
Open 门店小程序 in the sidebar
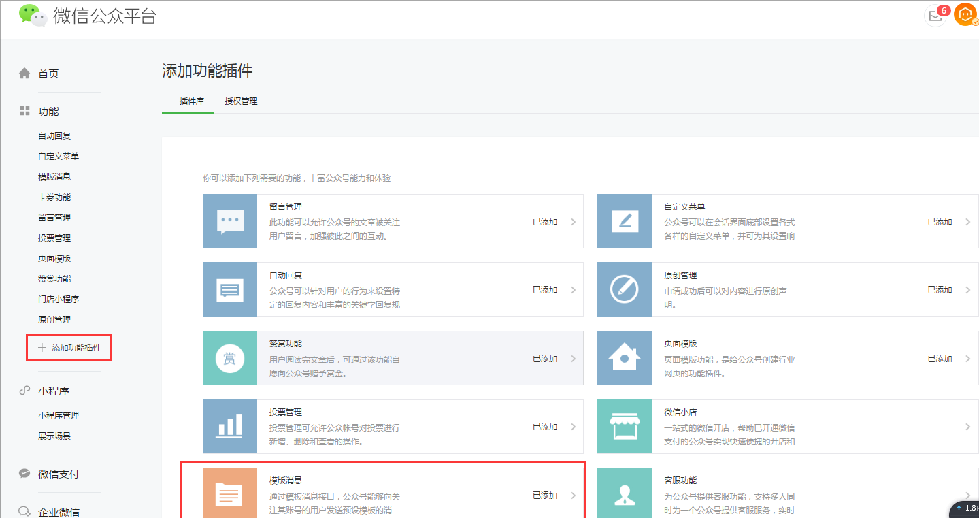[59, 300]
